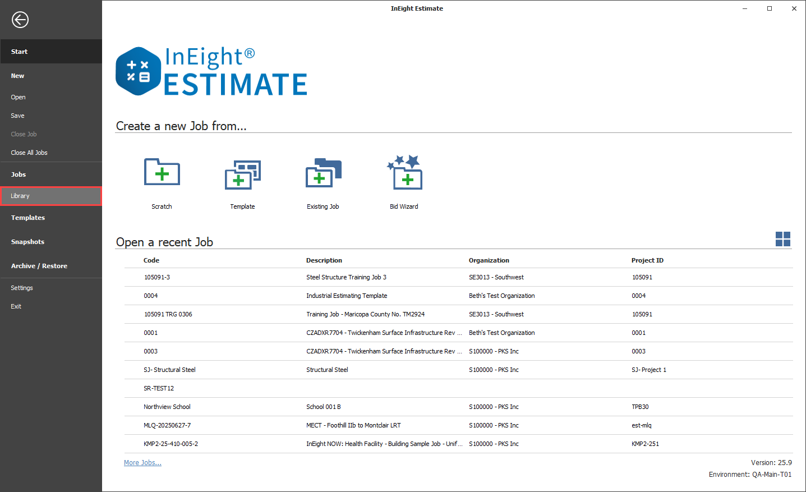Sort by the Organization column header
The height and width of the screenshot is (492, 806).
[489, 260]
